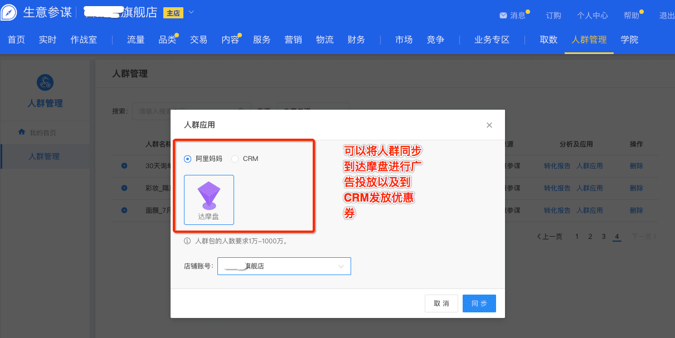Select the 阿里妈妈 radio button
Viewport: 675px width, 338px height.
pos(188,159)
